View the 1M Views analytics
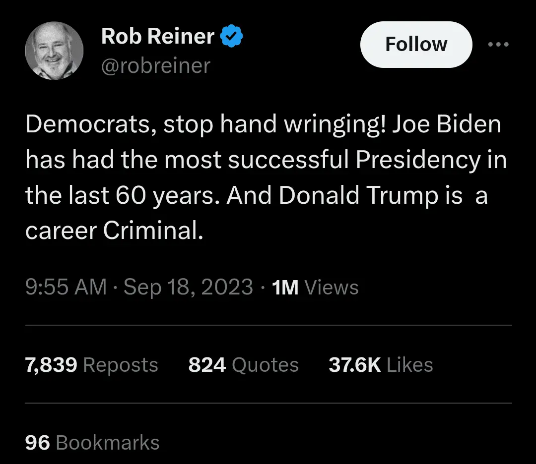536x464 pixels. [x=315, y=287]
